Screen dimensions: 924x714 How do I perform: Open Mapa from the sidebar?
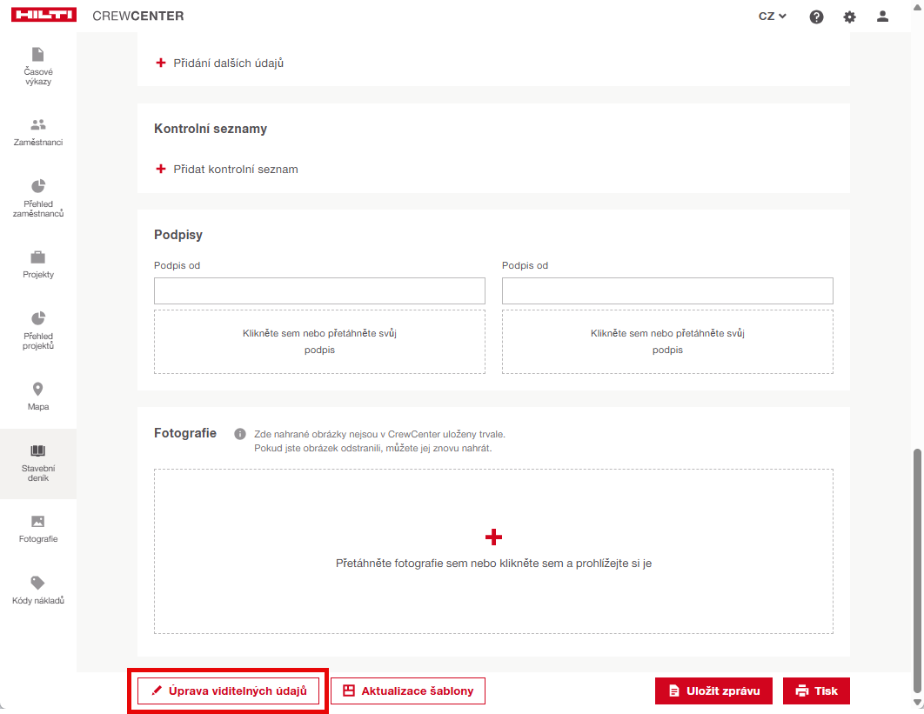pos(38,396)
